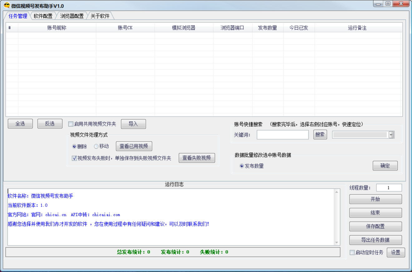Enable the 启动定时任务 checkbox
412x272 pixels.
pyautogui.click(x=352, y=252)
